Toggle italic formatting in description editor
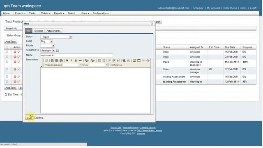Screen dimensions: 263x148 point(71,60)
